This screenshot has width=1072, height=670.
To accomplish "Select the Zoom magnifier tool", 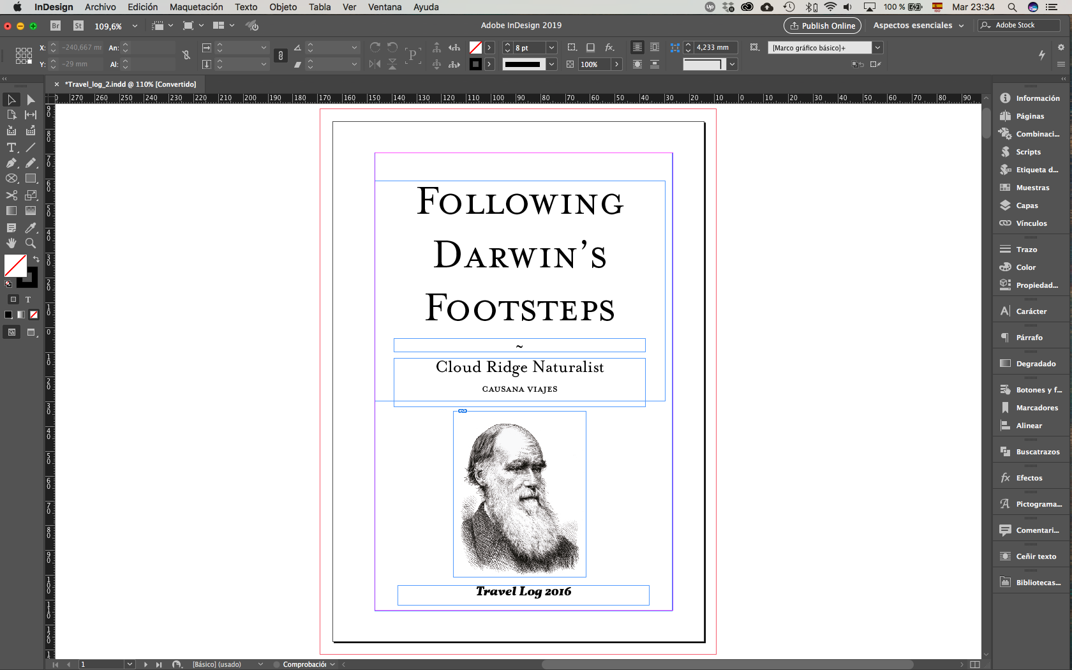I will (x=31, y=243).
